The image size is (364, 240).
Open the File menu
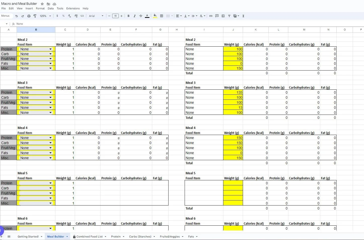tap(4, 8)
